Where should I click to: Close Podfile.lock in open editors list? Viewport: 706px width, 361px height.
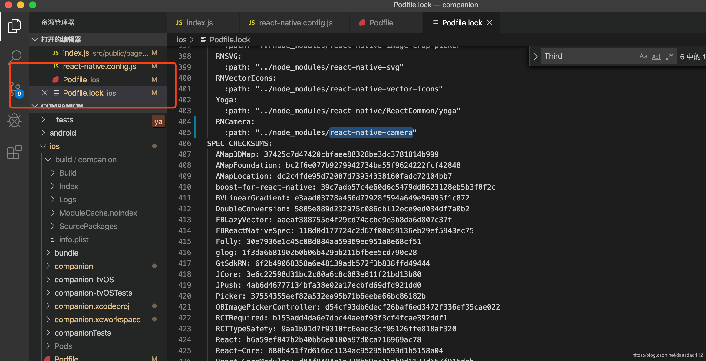pyautogui.click(x=45, y=93)
